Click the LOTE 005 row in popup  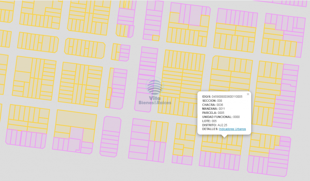click(209, 121)
